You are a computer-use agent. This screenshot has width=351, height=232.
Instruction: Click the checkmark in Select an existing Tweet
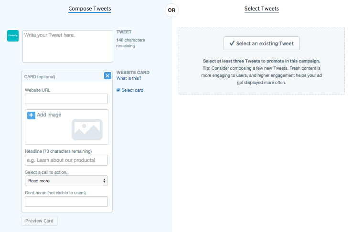coord(232,43)
